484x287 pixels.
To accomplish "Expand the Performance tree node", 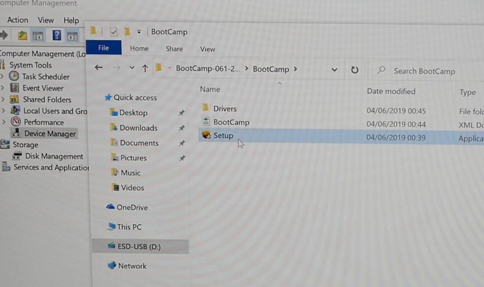I will (4, 122).
